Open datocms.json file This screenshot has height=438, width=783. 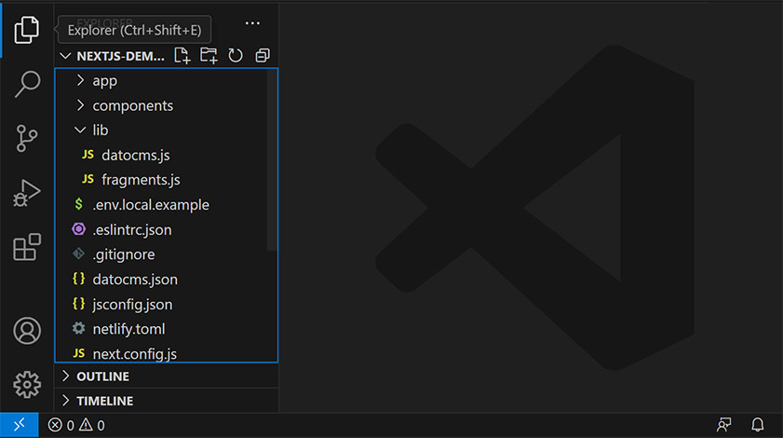pyautogui.click(x=166, y=279)
